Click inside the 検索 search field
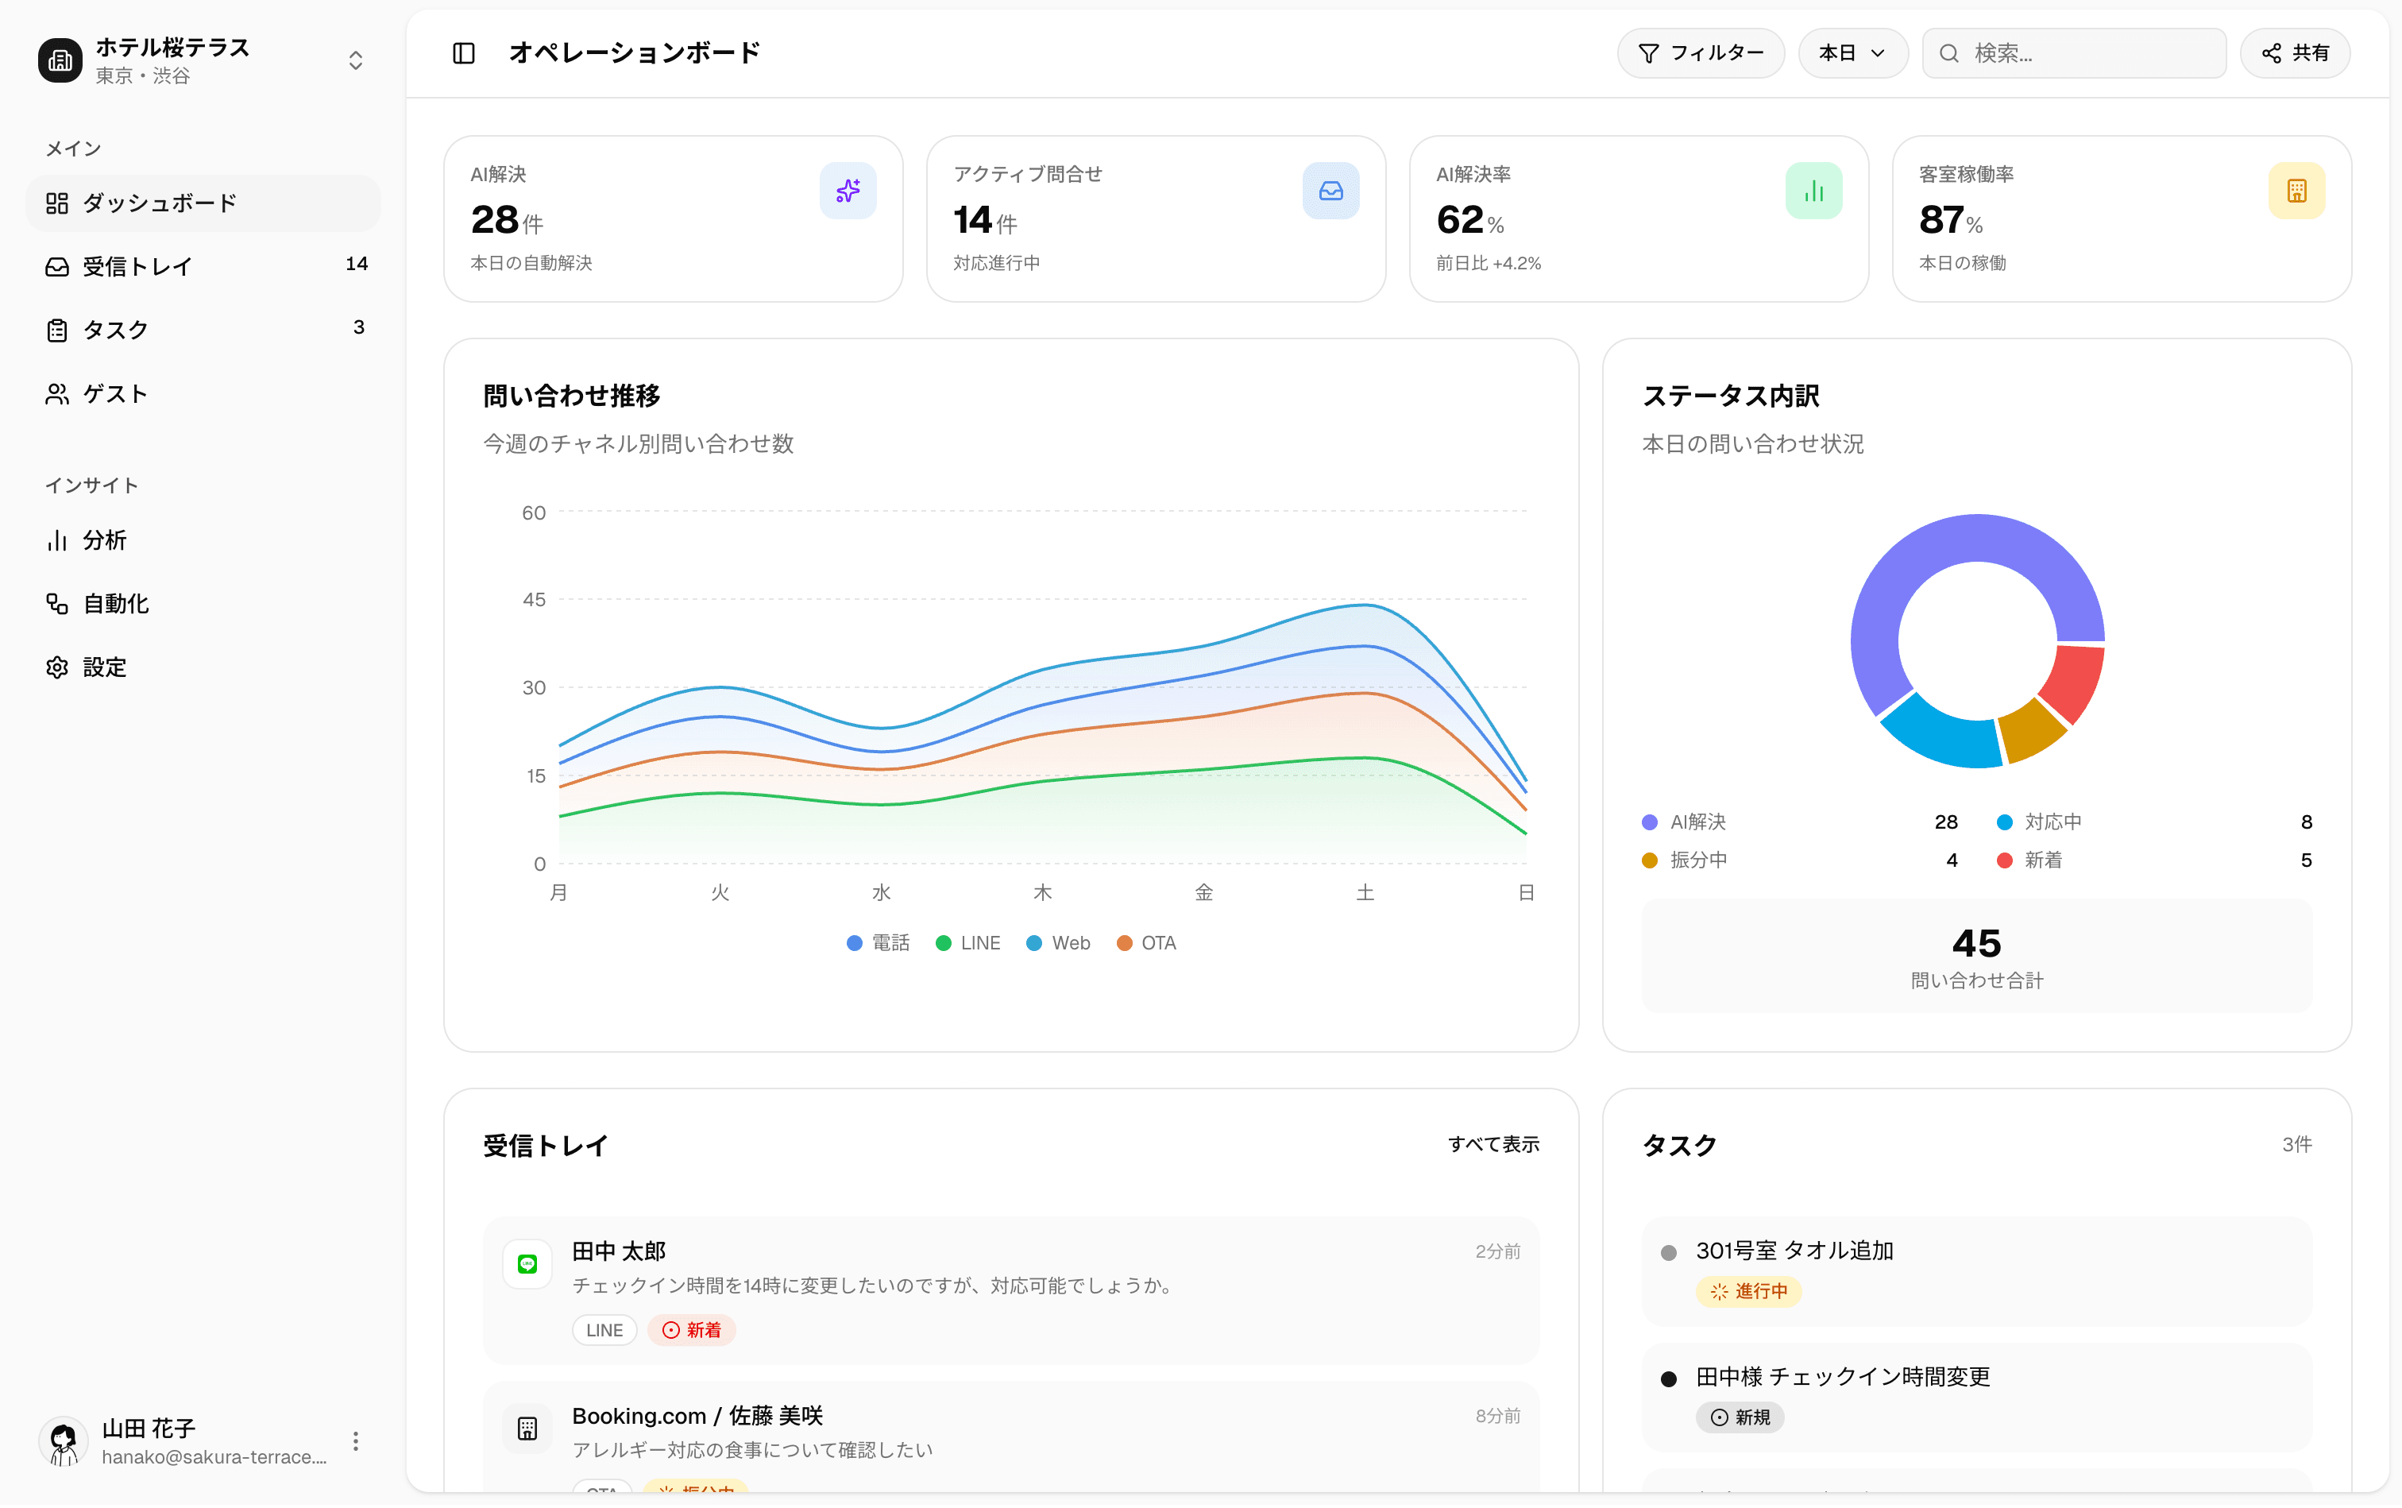The height and width of the screenshot is (1508, 2402). 2074,53
